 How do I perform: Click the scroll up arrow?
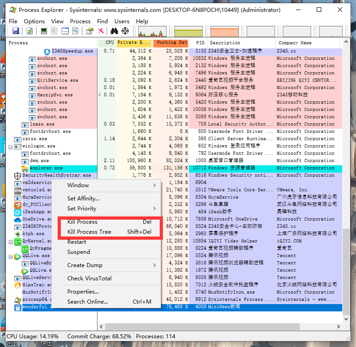tap(346, 42)
